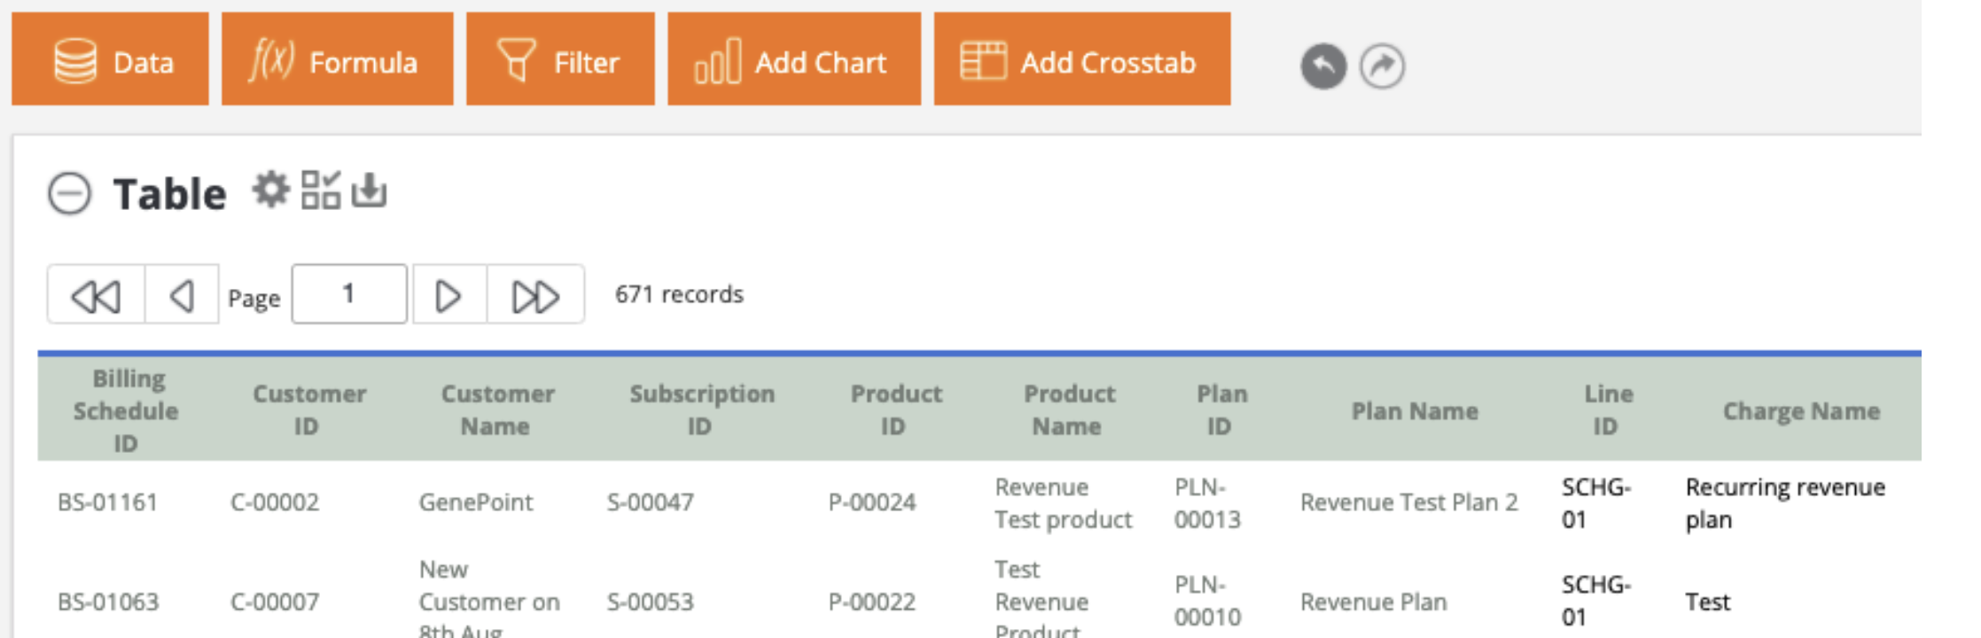Redo the last action
Image resolution: width=1981 pixels, height=638 pixels.
point(1383,66)
